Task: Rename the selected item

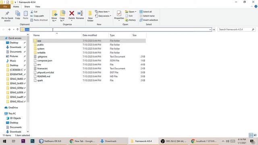Action: (x=80, y=15)
